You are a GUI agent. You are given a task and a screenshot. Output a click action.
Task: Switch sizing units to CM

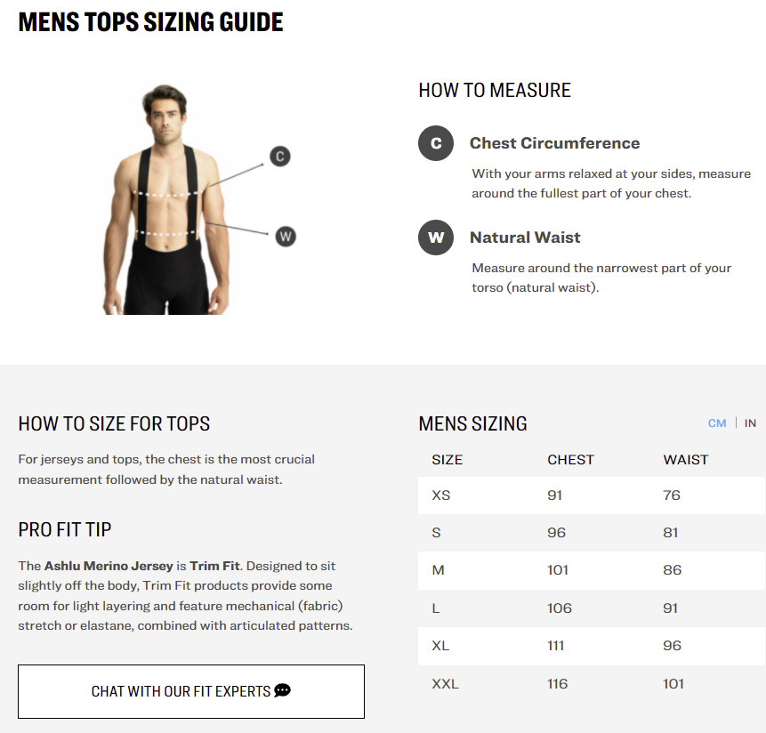[717, 423]
